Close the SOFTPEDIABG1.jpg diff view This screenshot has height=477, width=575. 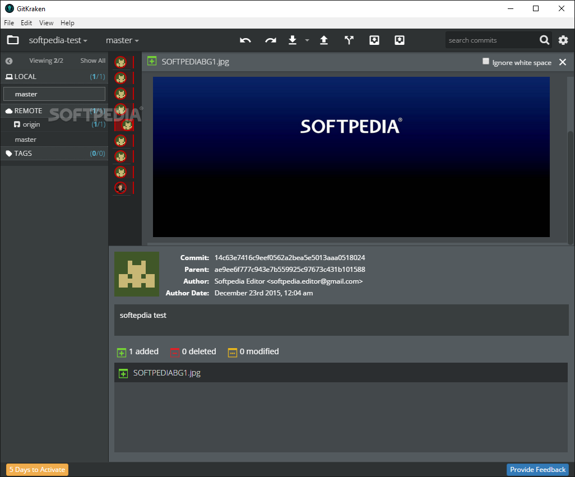tap(563, 62)
